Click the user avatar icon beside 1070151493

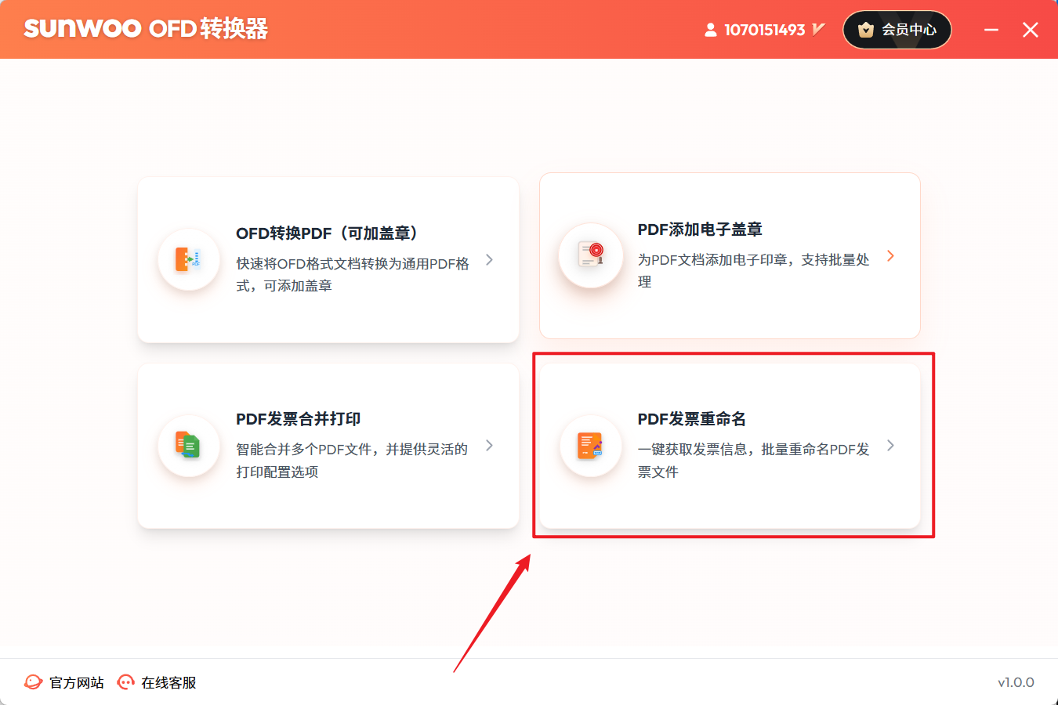tap(710, 30)
